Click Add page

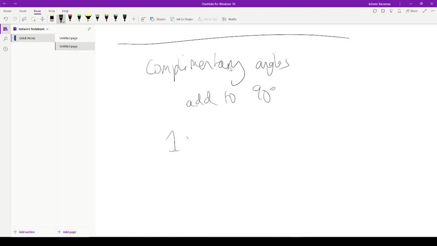point(67,231)
